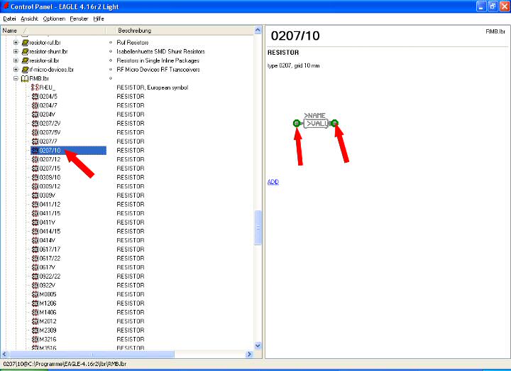Select the 0207/12 package icon
The width and height of the screenshot is (511, 371).
coord(35,159)
